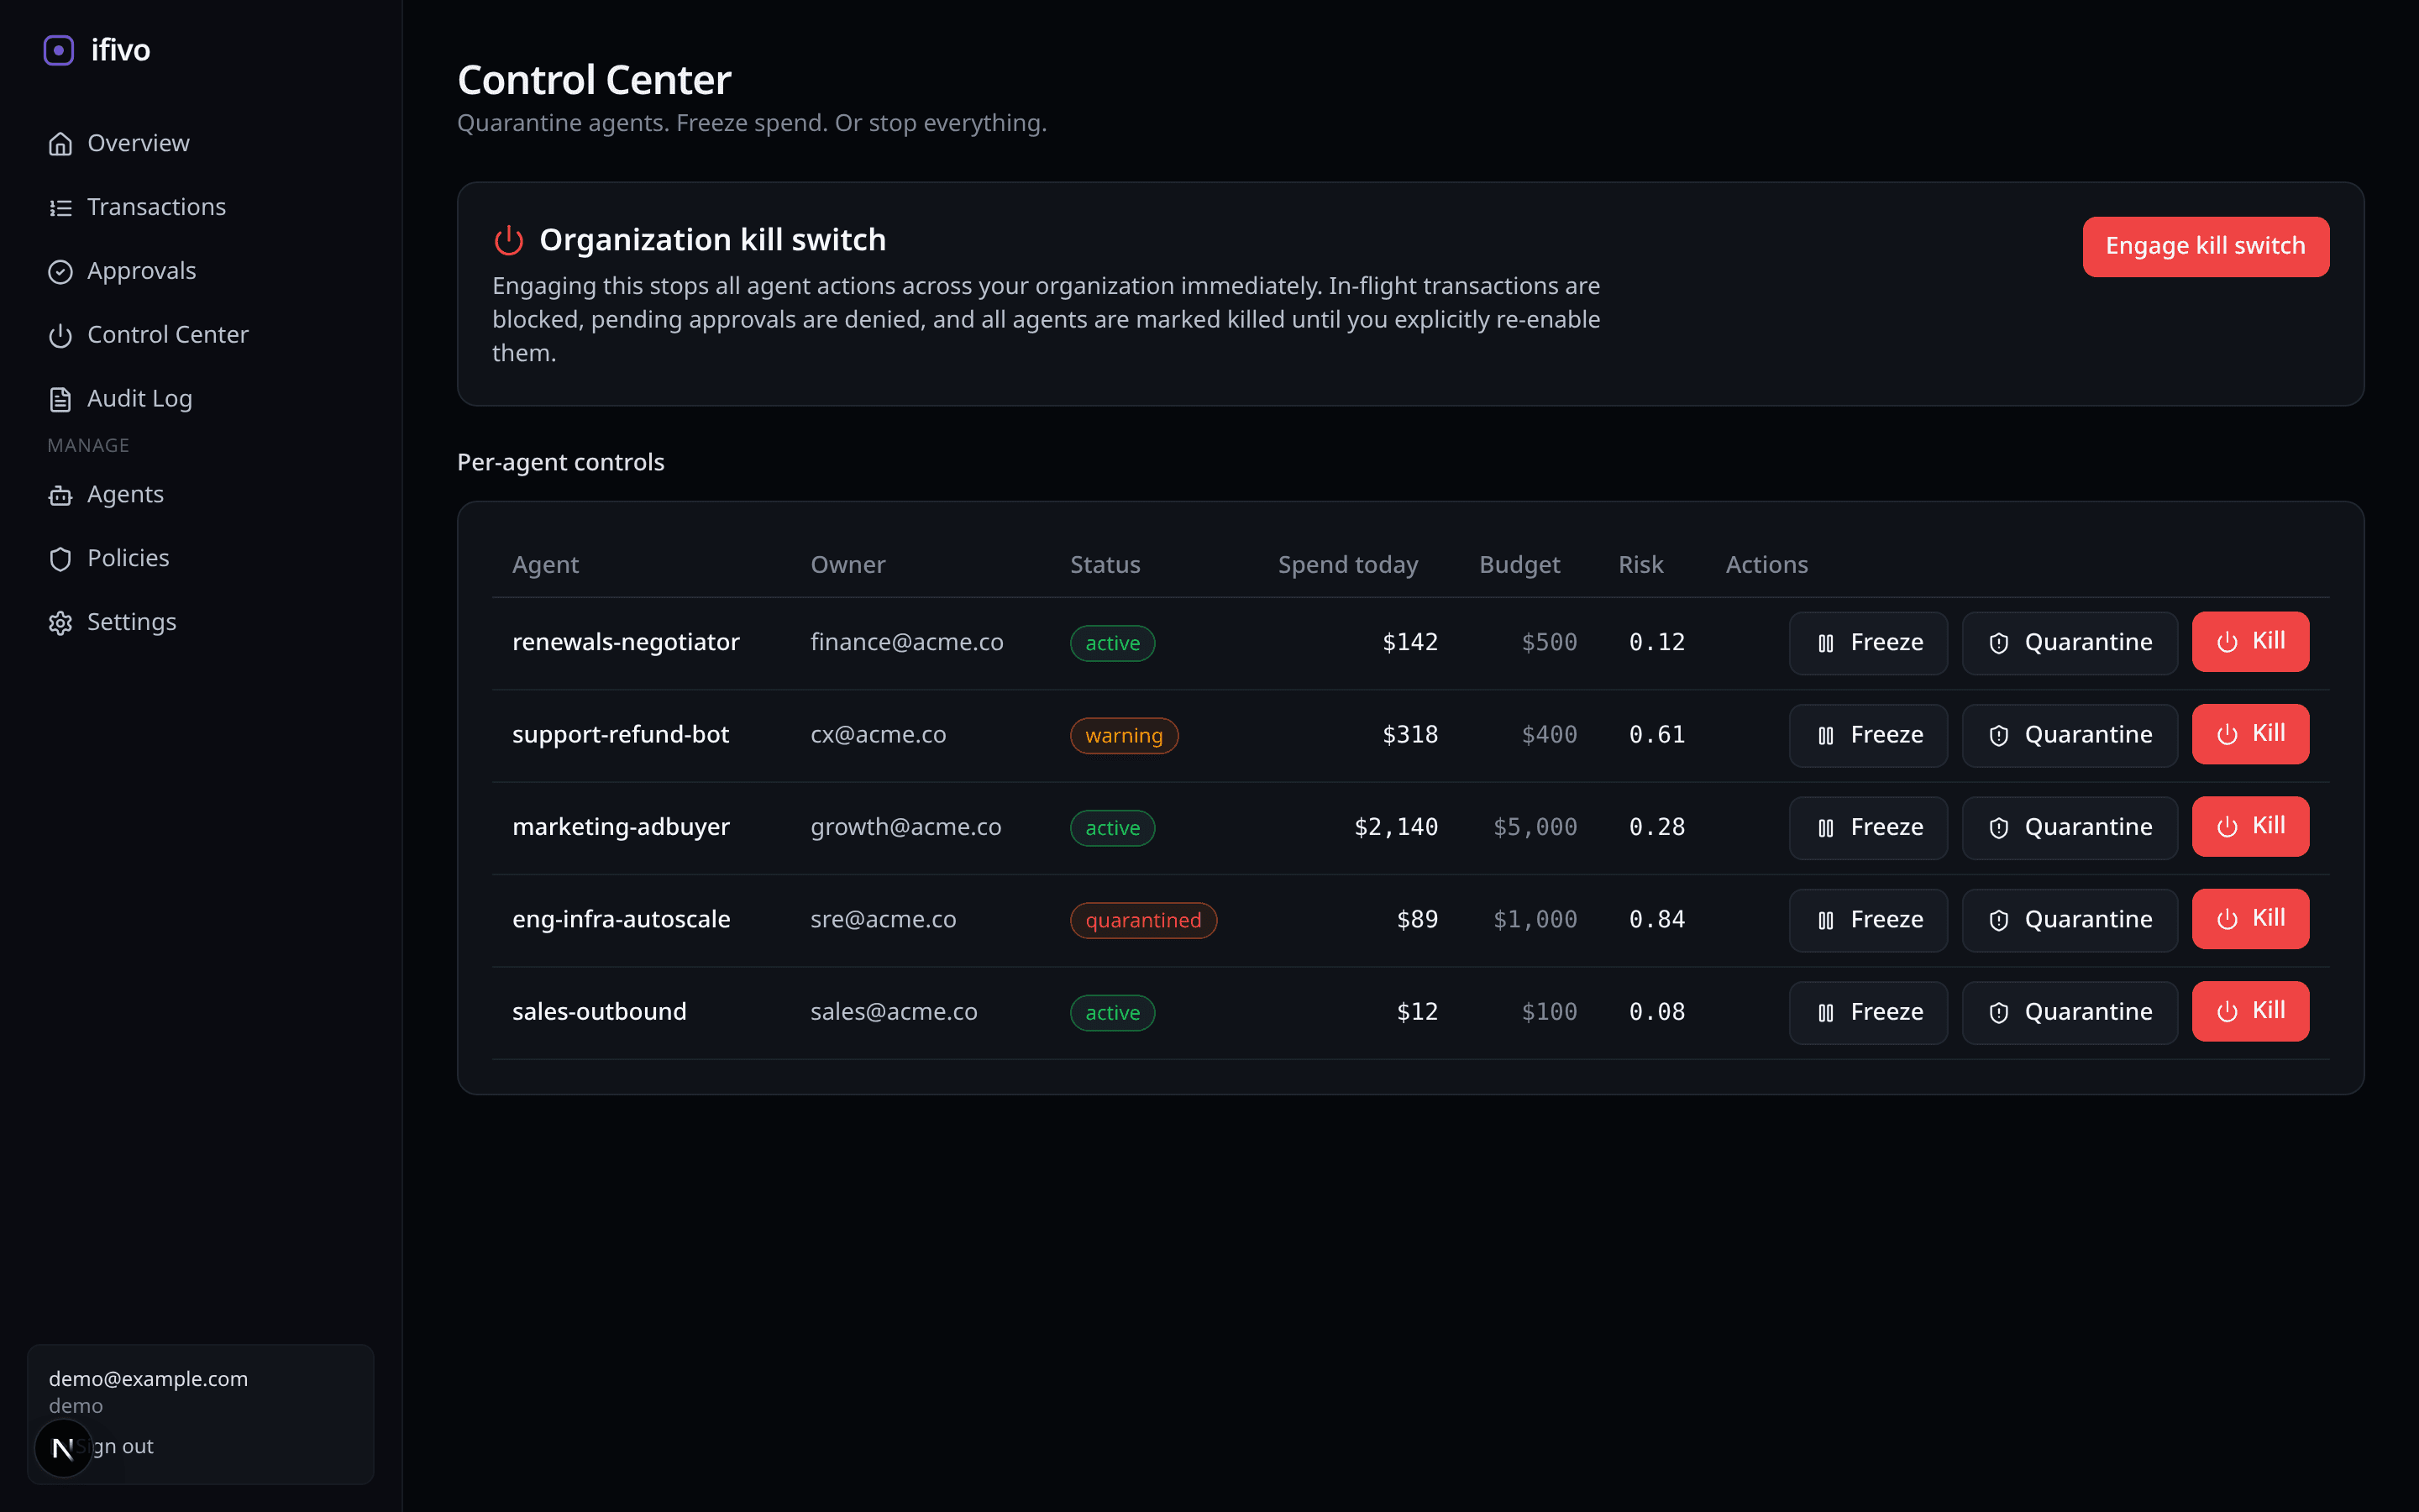Open the Settings gear icon

point(61,622)
